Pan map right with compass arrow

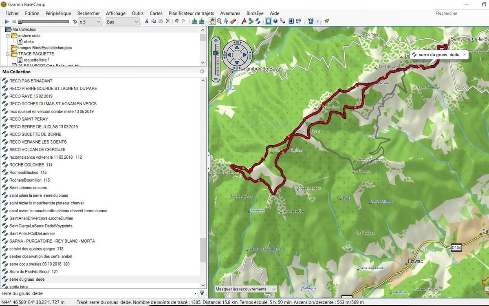click(246, 54)
